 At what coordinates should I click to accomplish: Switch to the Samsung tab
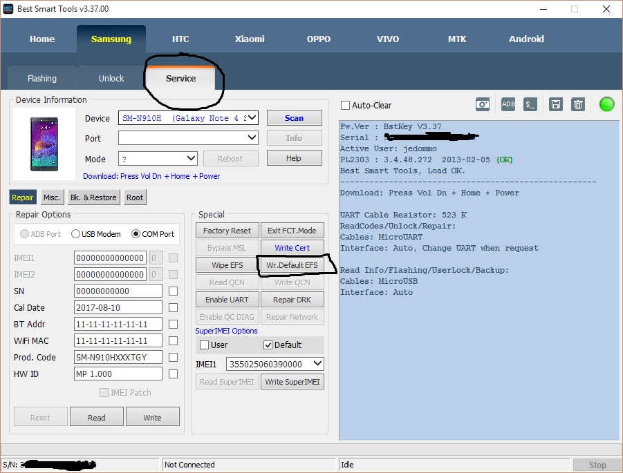click(111, 39)
